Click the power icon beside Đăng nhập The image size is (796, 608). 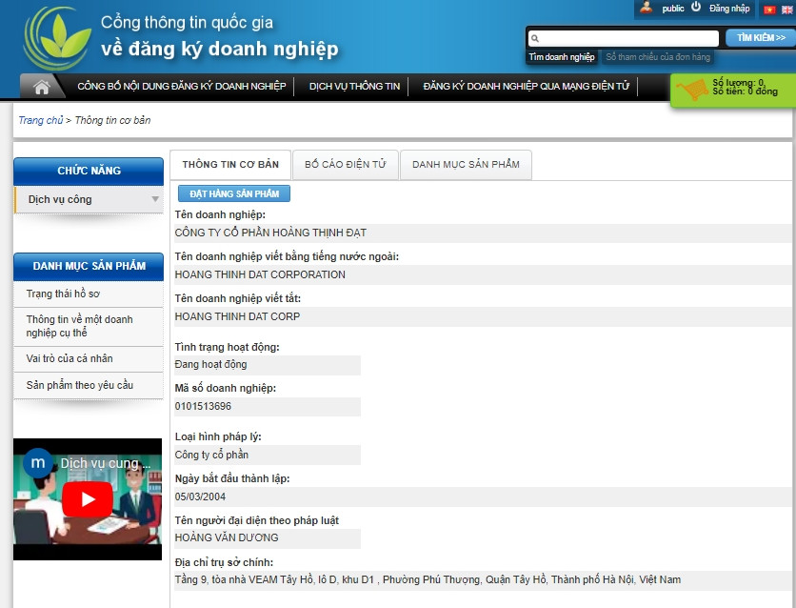[696, 8]
